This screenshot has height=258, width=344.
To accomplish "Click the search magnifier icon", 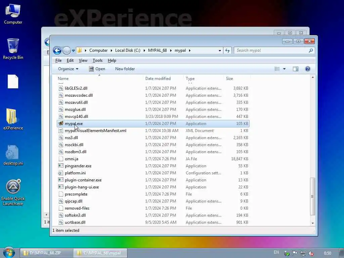I will click(x=311, y=50).
